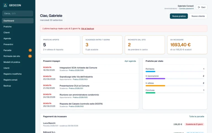Open the Dashboard menu item

point(18,21)
